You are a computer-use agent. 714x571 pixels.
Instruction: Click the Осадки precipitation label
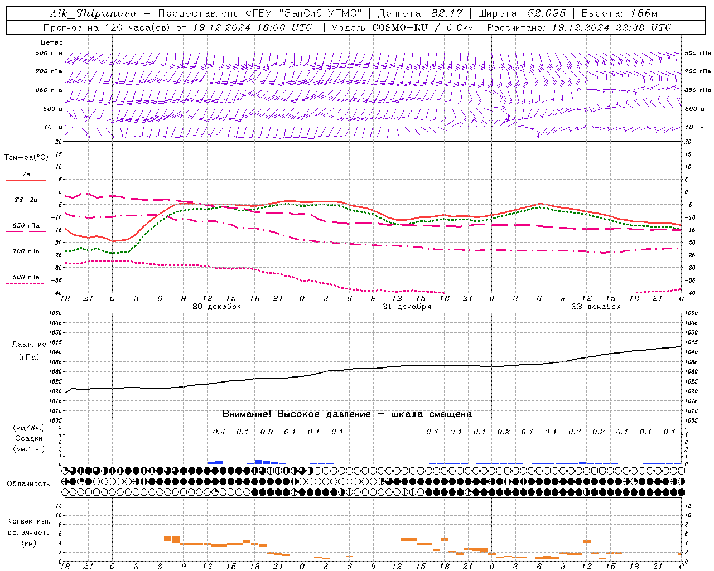click(29, 438)
